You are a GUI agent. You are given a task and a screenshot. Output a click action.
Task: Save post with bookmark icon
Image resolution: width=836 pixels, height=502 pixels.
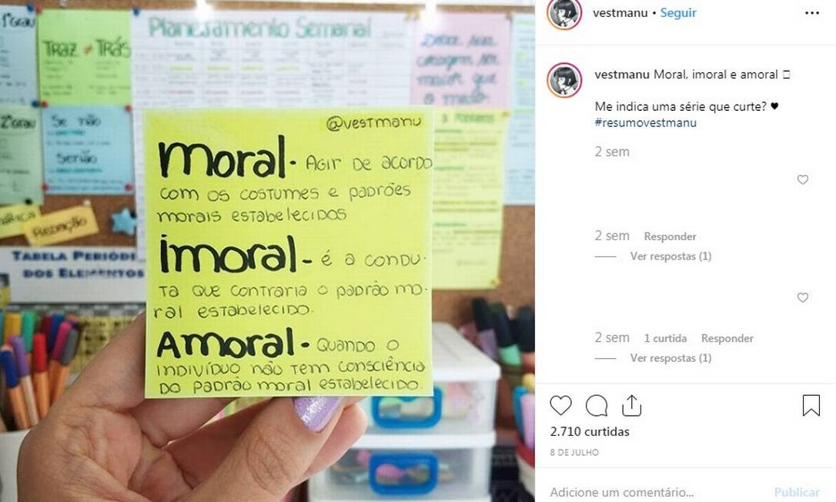[811, 406]
